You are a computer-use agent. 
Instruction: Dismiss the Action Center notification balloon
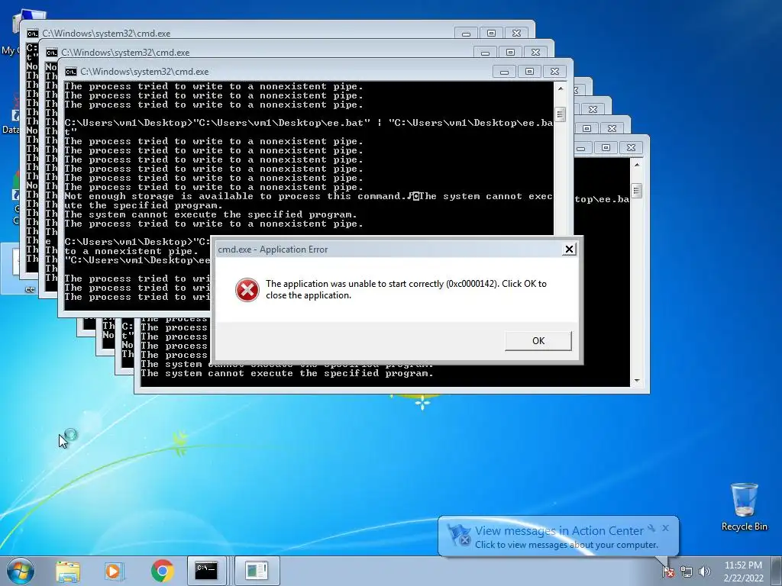665,528
